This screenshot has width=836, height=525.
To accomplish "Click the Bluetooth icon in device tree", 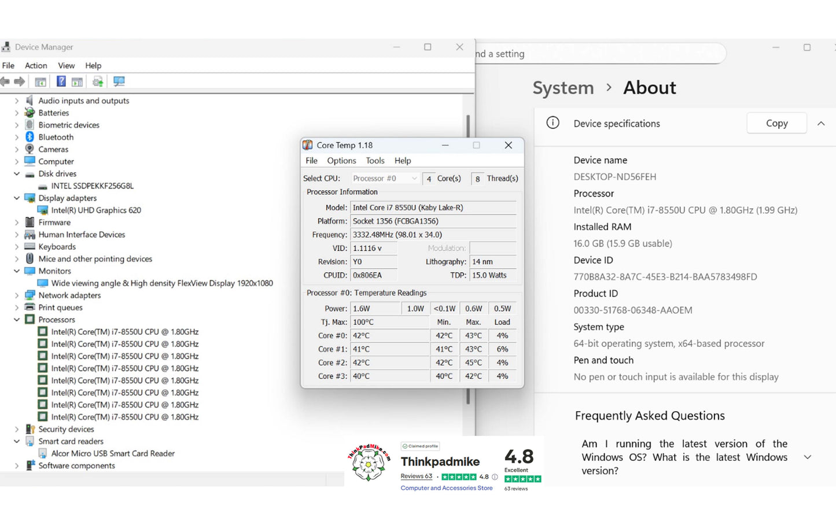I will point(30,137).
